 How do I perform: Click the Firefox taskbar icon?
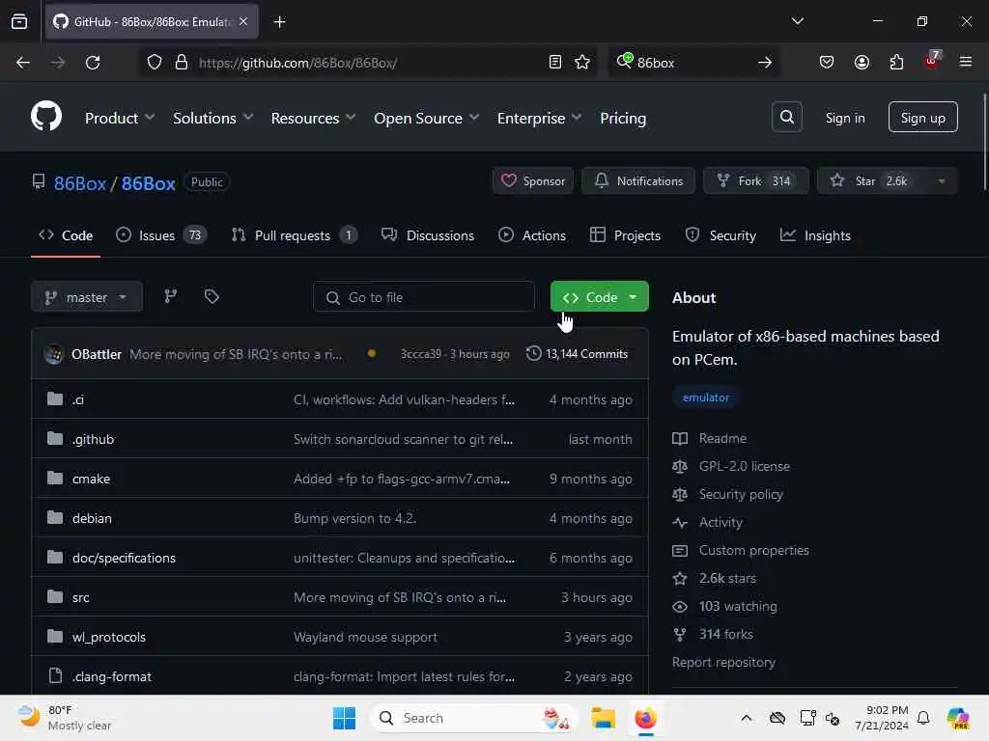click(x=645, y=718)
